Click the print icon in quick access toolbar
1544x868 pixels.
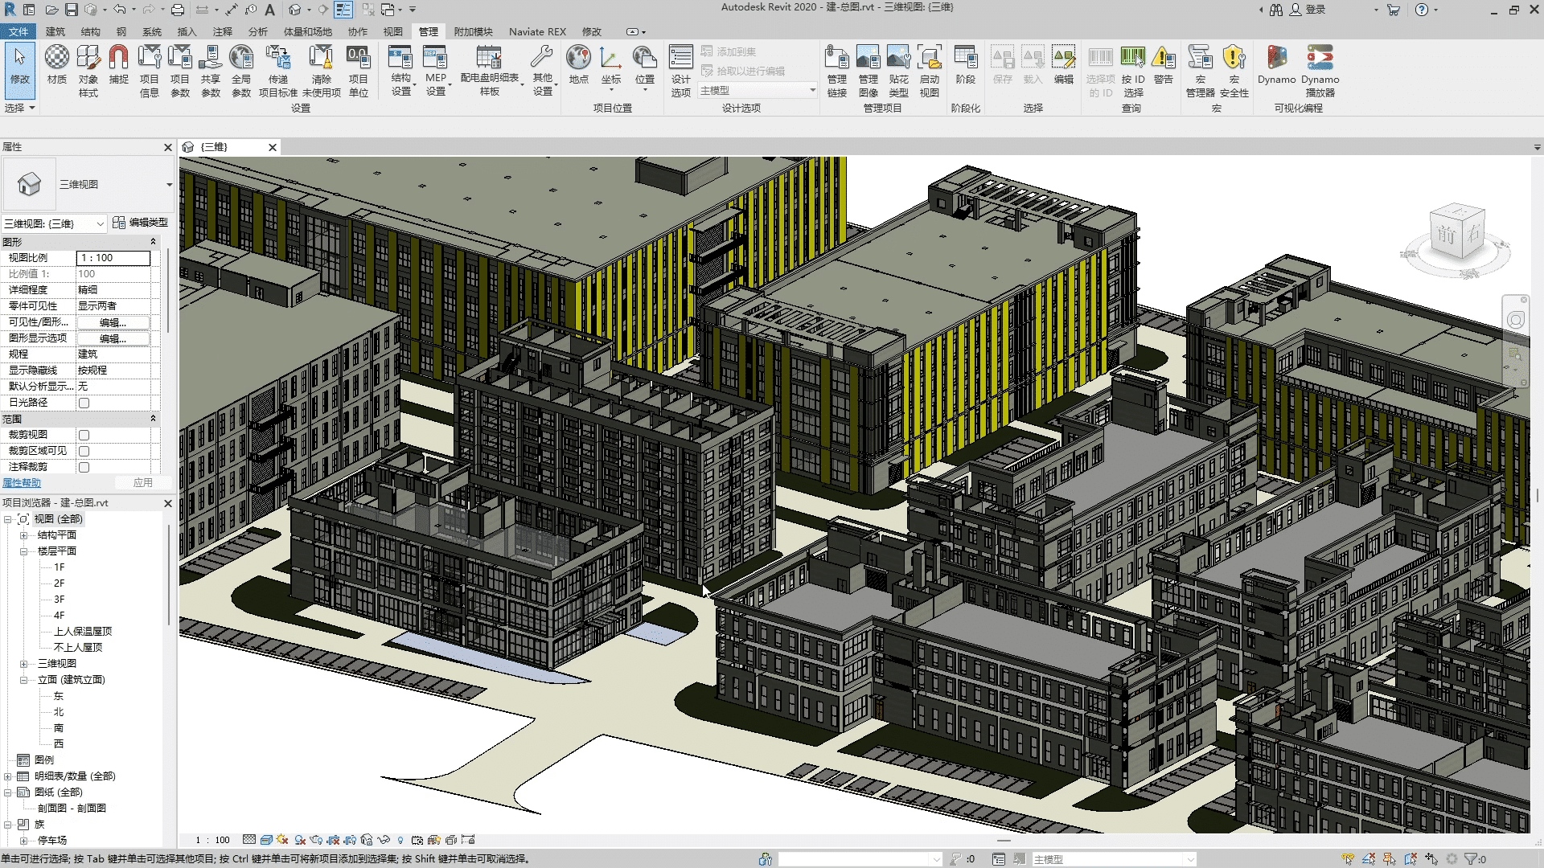click(178, 10)
